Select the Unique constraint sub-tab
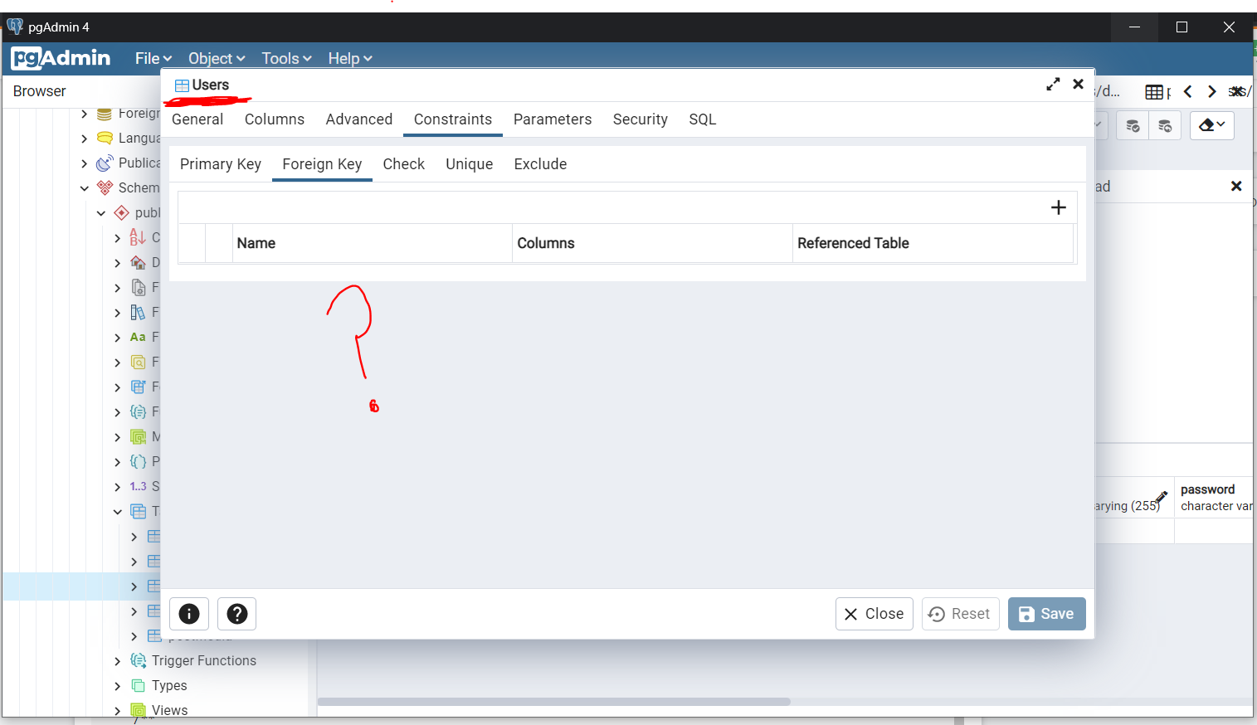Viewport: 1257px width, 725px height. (x=470, y=164)
